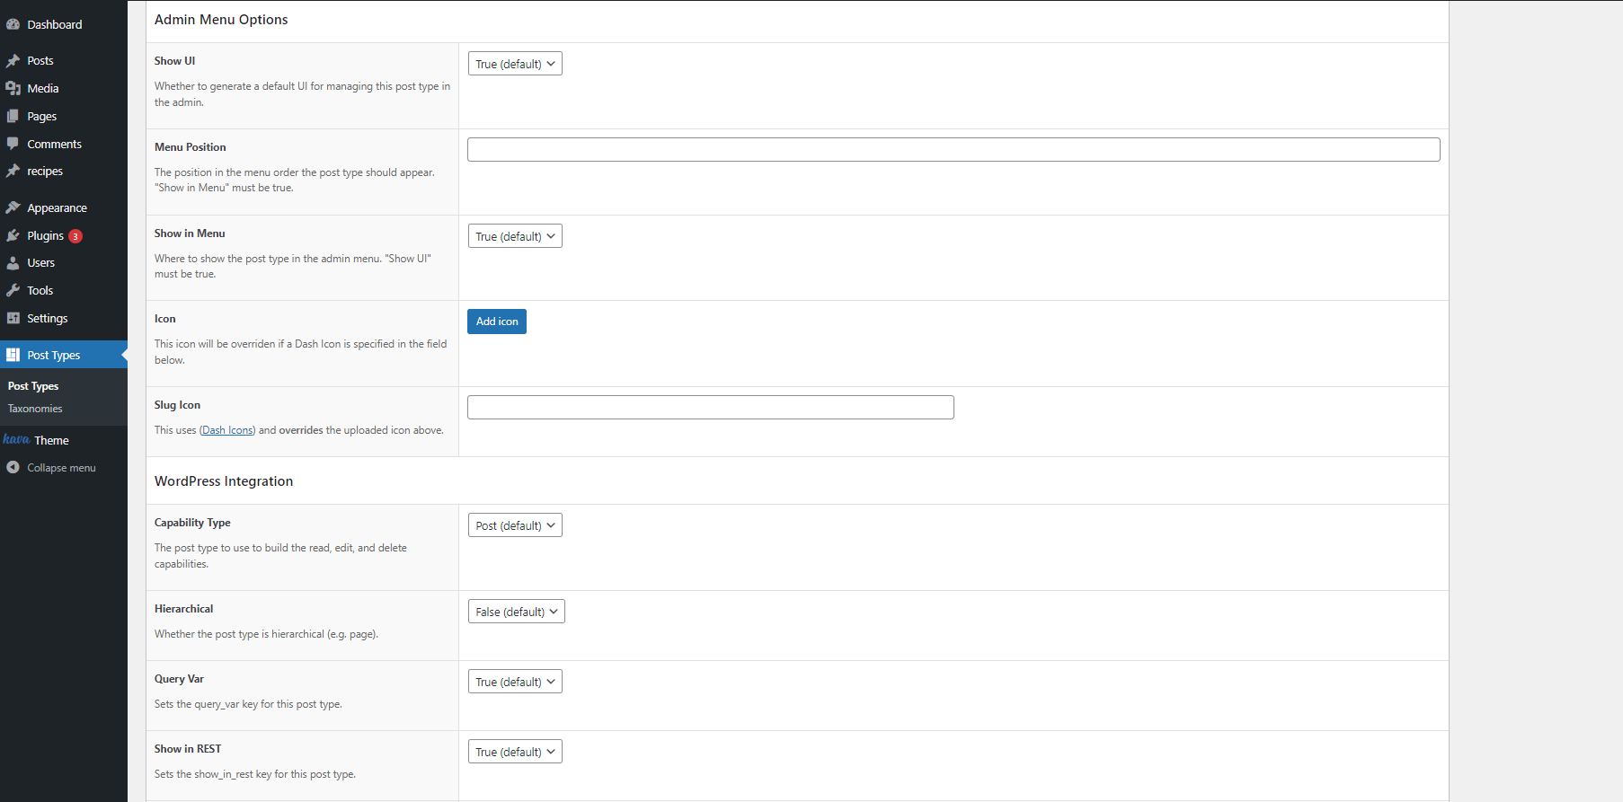Click the Show UI label
This screenshot has height=802, width=1623.
174,61
